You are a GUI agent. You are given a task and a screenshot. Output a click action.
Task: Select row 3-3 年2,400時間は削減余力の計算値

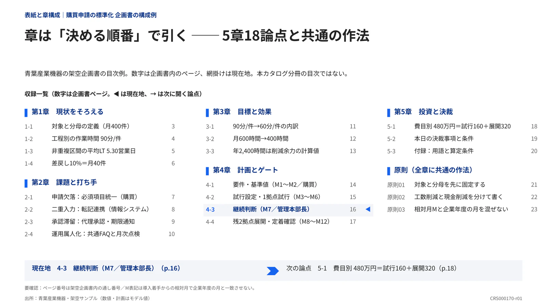point(281,151)
